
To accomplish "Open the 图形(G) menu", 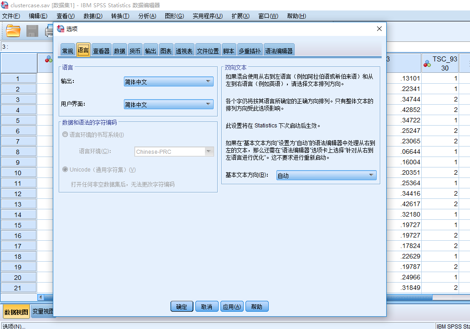I will [x=174, y=16].
